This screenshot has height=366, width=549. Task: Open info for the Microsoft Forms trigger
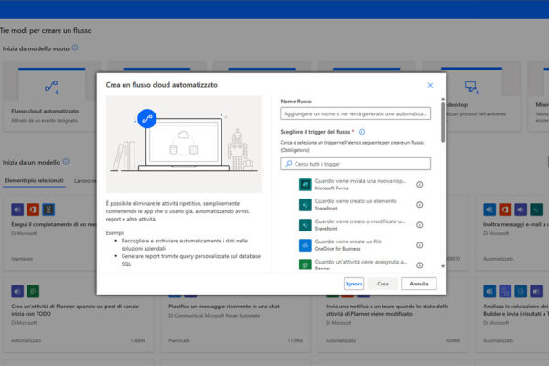(x=419, y=185)
